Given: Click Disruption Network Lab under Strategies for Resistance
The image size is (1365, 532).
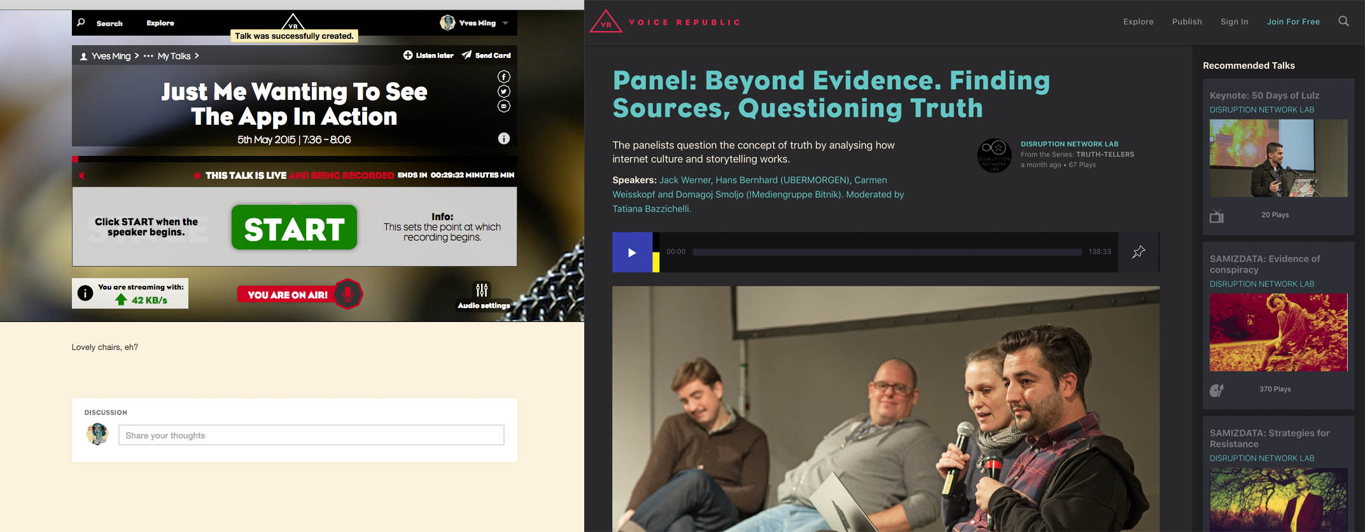Looking at the screenshot, I should 1261,458.
